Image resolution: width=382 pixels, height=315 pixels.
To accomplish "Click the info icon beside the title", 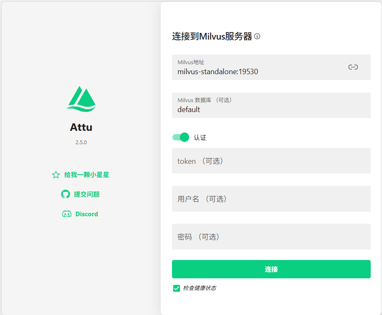I will [257, 37].
